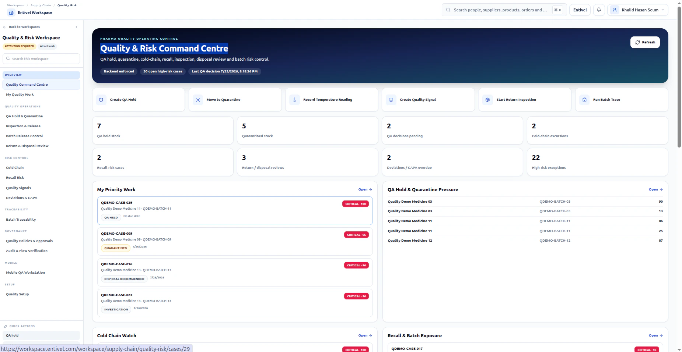Click the Back to Workspaces arrow
682x352 pixels.
coord(5,27)
